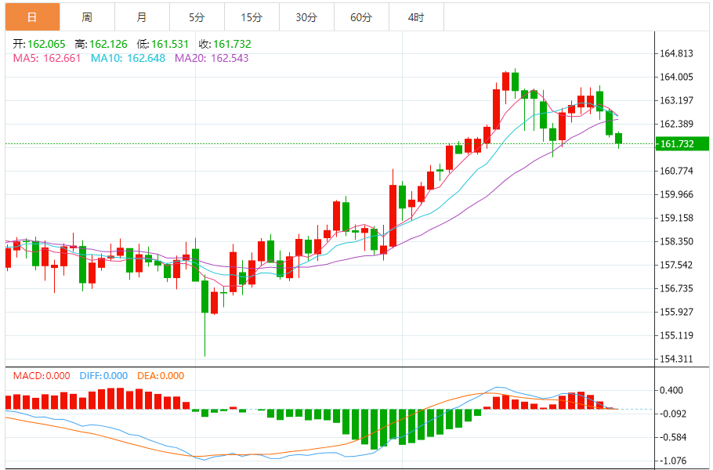713x470 pixels.
Task: Click the 164.813 price axis label
Action: point(677,53)
